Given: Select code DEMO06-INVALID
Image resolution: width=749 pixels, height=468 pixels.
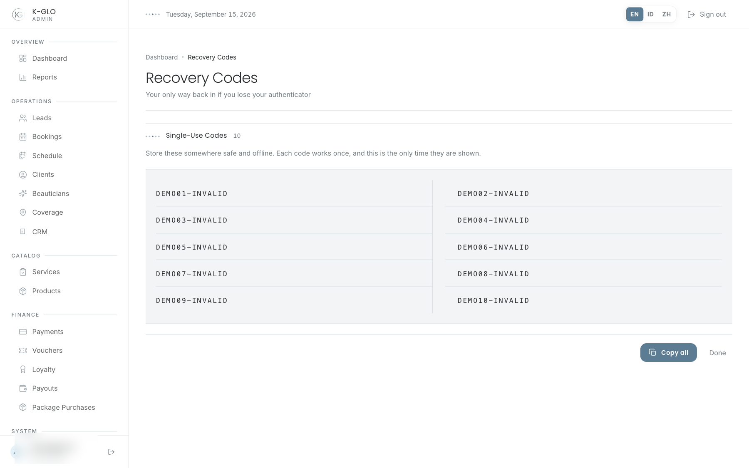Looking at the screenshot, I should (x=494, y=247).
